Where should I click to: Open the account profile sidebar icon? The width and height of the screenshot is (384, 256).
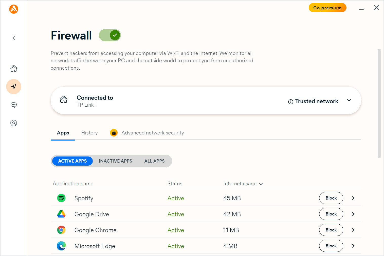tap(14, 123)
